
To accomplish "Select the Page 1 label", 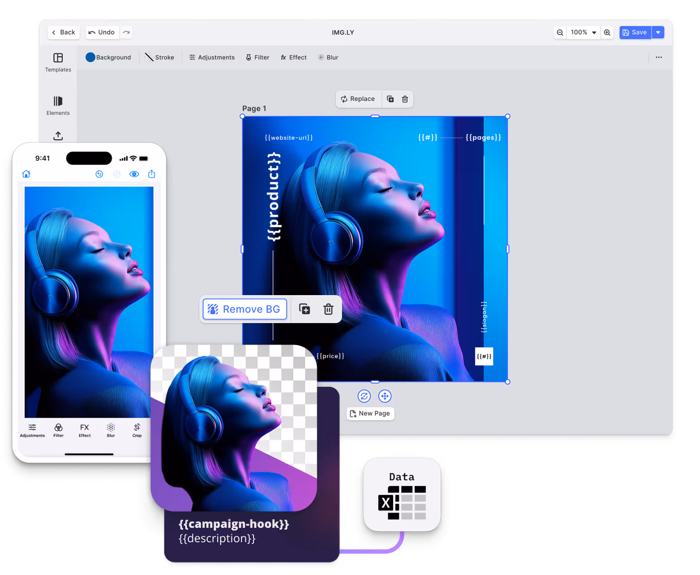I will pyautogui.click(x=254, y=108).
